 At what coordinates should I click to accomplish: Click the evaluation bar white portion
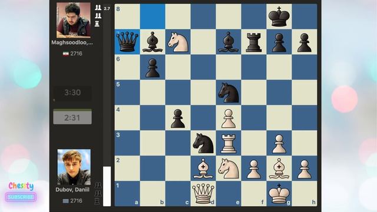(107, 186)
